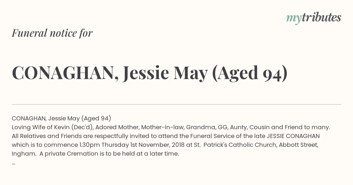Click the small CONAGHAN, Jessie May body line
This screenshot has width=353, height=185.
click(x=61, y=118)
